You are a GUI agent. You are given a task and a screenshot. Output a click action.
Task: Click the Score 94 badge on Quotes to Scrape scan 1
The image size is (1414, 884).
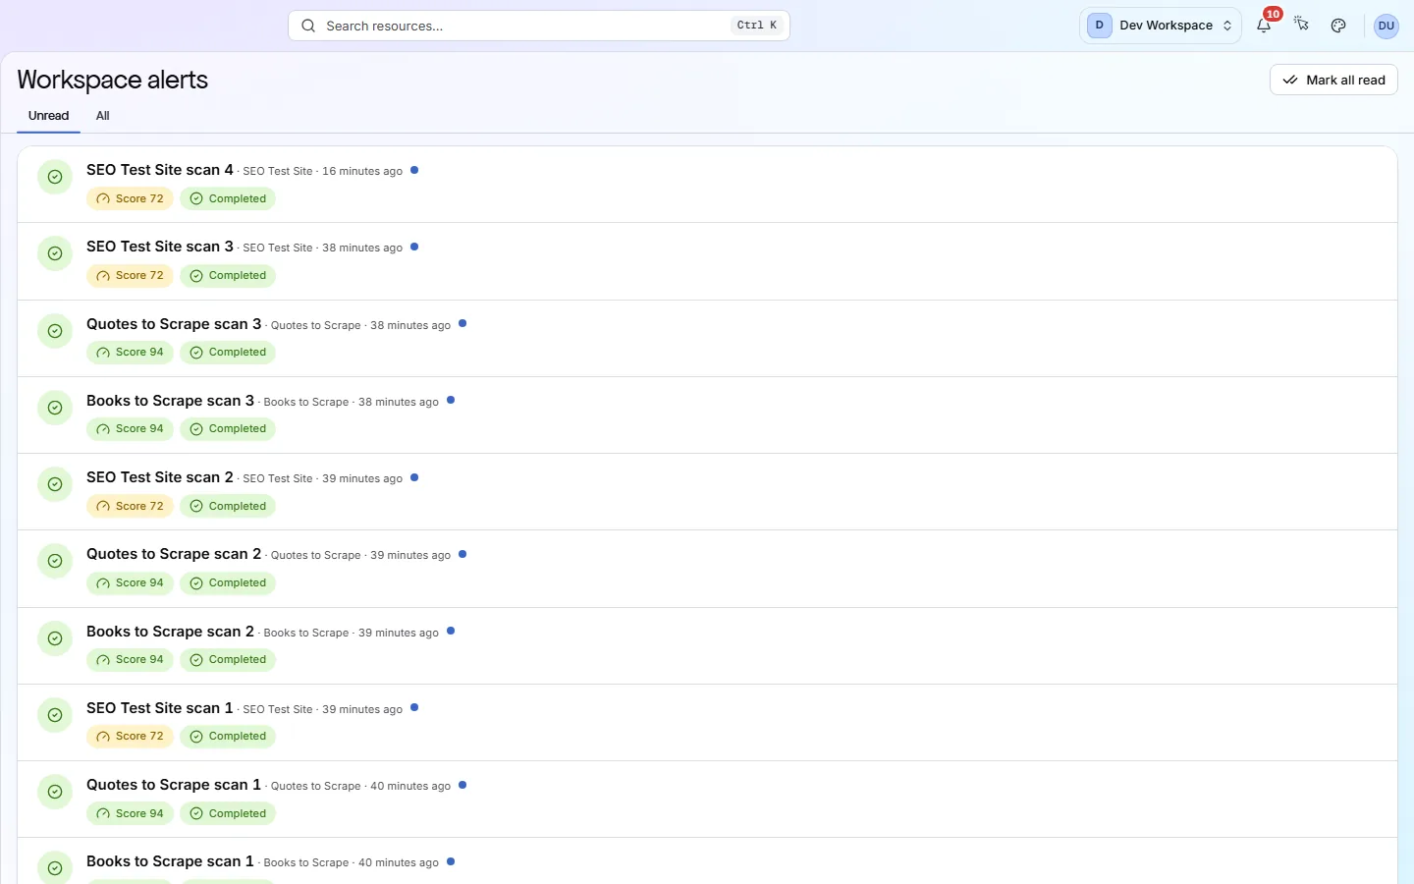tap(130, 813)
